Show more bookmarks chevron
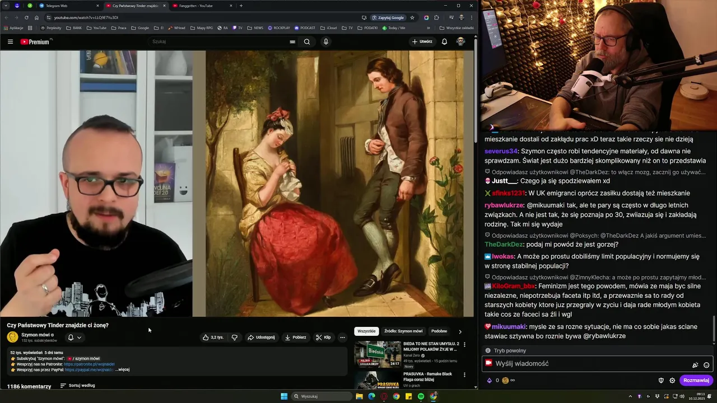Screen dimensions: 717x403 click(429, 27)
